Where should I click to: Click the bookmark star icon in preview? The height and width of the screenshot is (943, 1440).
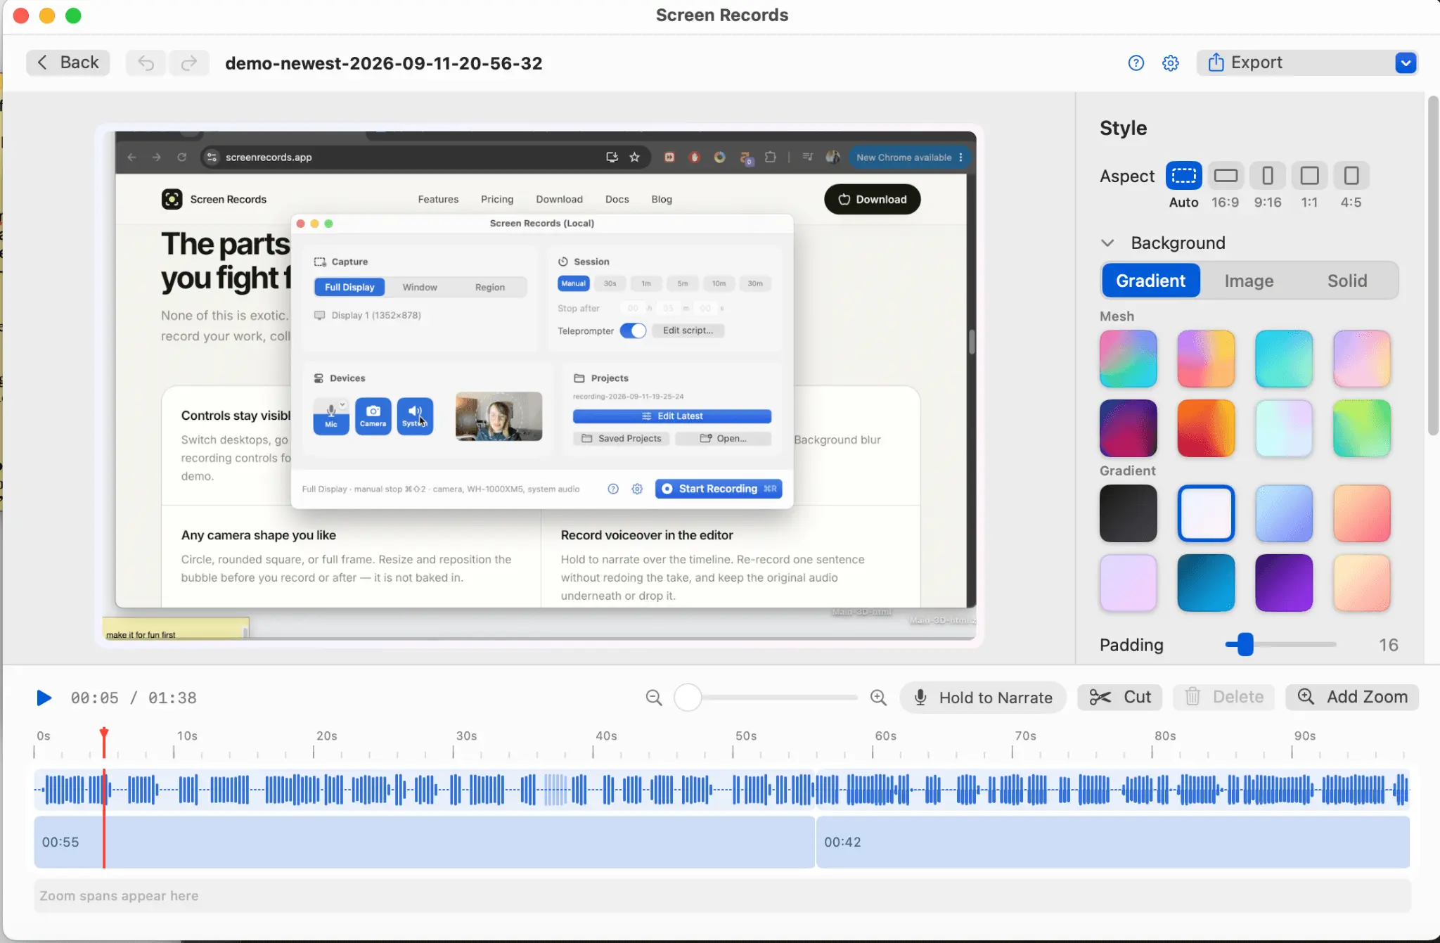[634, 157]
